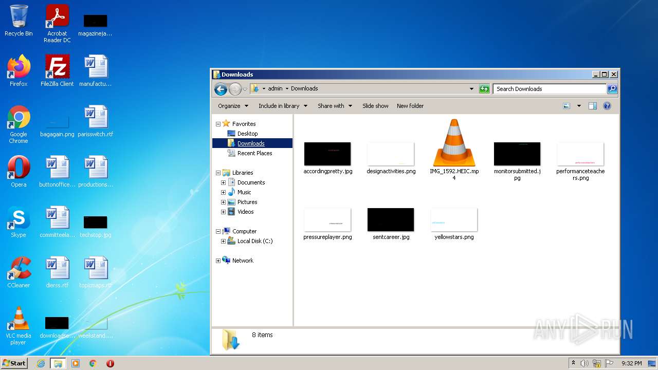Open Explorer help
The image size is (658, 370).
pyautogui.click(x=607, y=106)
